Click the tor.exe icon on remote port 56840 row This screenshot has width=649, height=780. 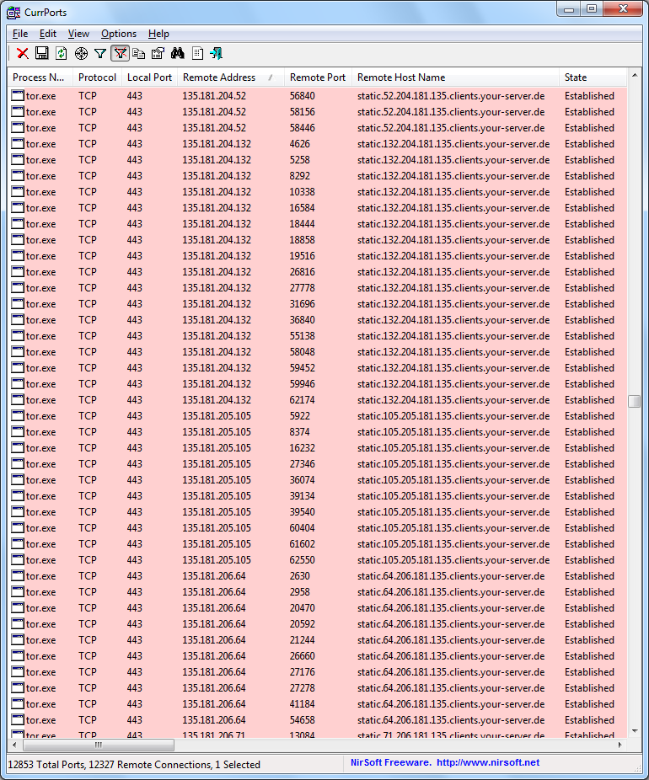click(18, 96)
